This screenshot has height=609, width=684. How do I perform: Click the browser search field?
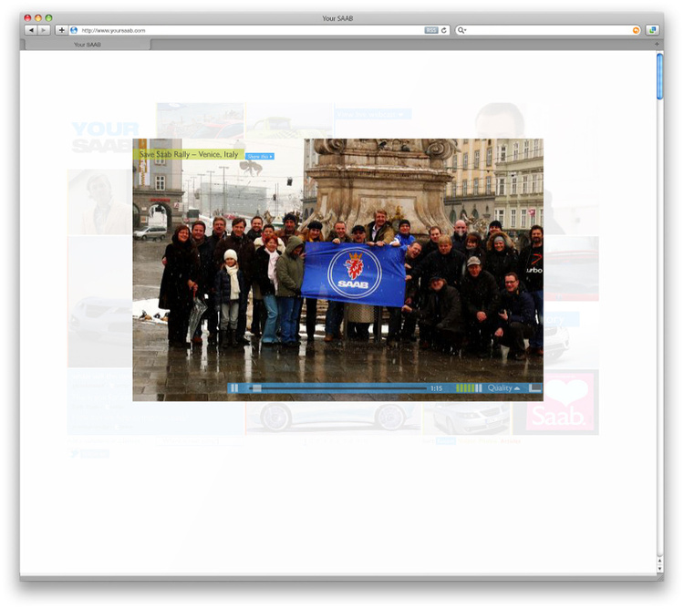[549, 30]
